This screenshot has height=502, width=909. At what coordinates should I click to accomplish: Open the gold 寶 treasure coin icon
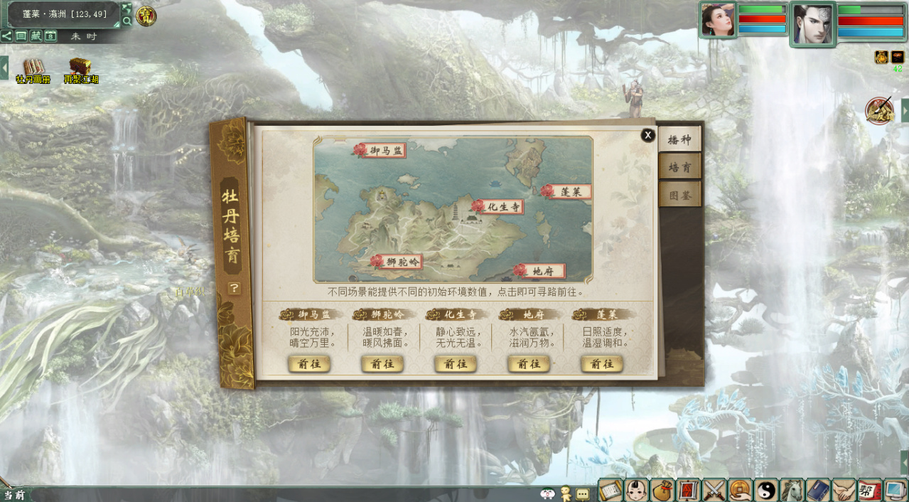point(146,16)
